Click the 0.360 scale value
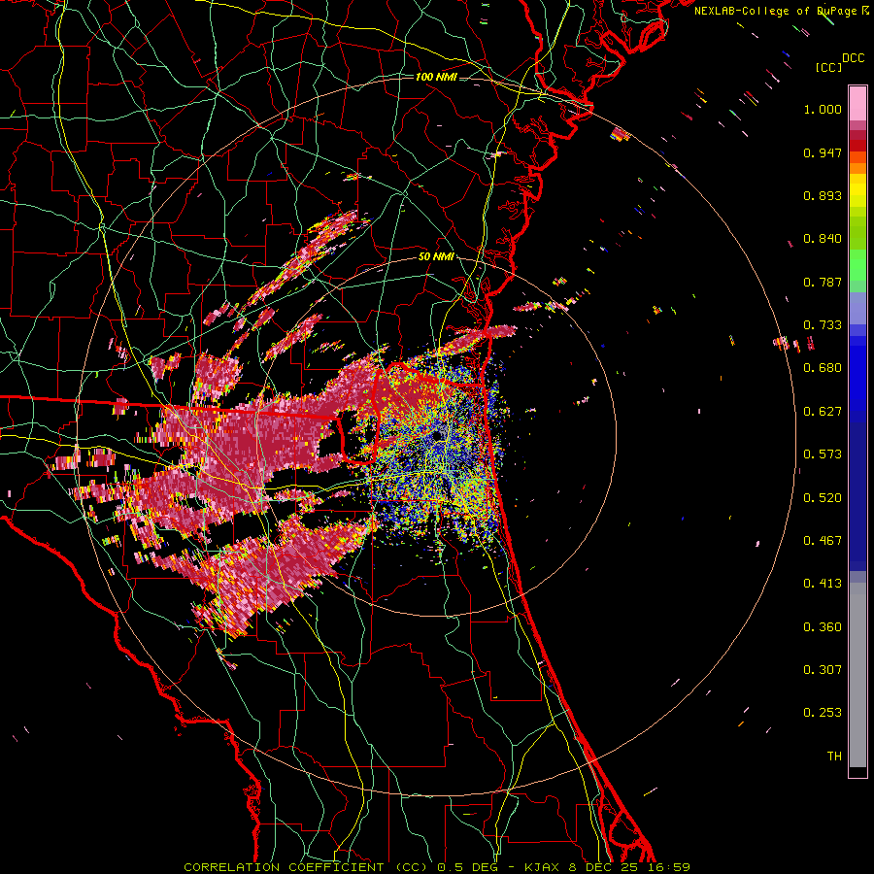Image resolution: width=874 pixels, height=874 pixels. [823, 627]
